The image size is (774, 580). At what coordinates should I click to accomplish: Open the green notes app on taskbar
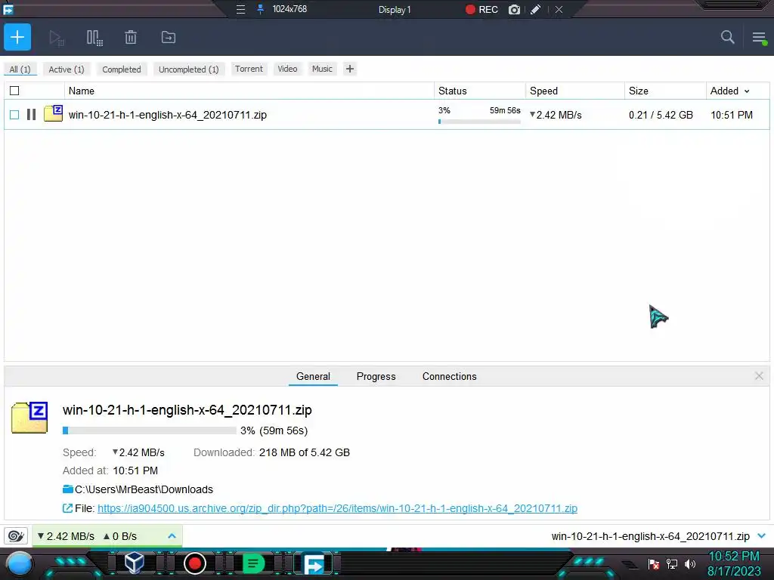coord(253,563)
